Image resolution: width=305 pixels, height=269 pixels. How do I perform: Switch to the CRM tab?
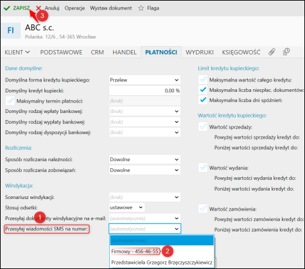(x=98, y=52)
